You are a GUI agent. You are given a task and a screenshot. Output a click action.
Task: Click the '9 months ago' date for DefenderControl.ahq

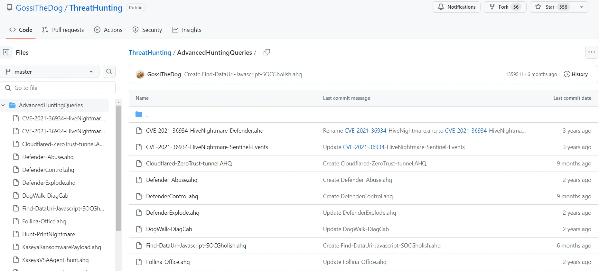(x=574, y=196)
